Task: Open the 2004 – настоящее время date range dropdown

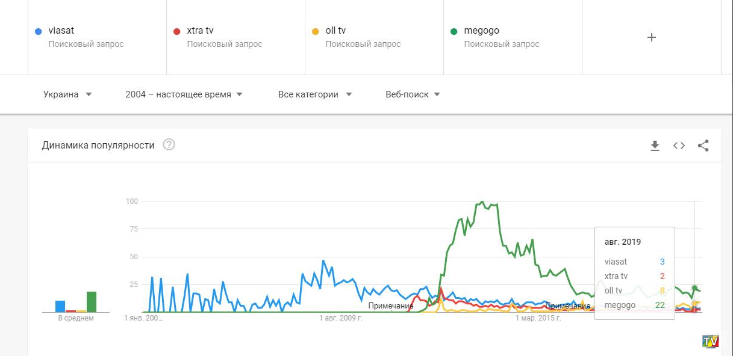Action: pyautogui.click(x=184, y=94)
